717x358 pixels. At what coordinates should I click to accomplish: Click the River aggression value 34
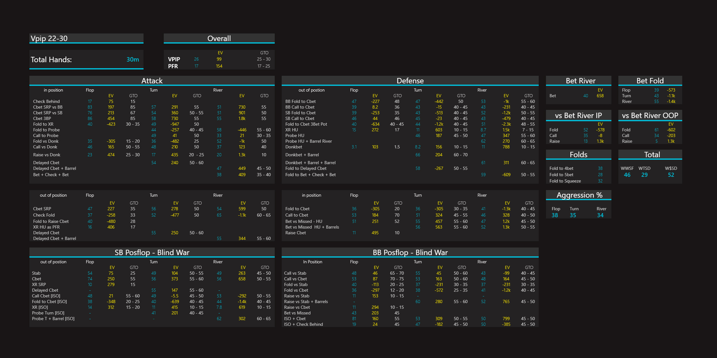[600, 215]
